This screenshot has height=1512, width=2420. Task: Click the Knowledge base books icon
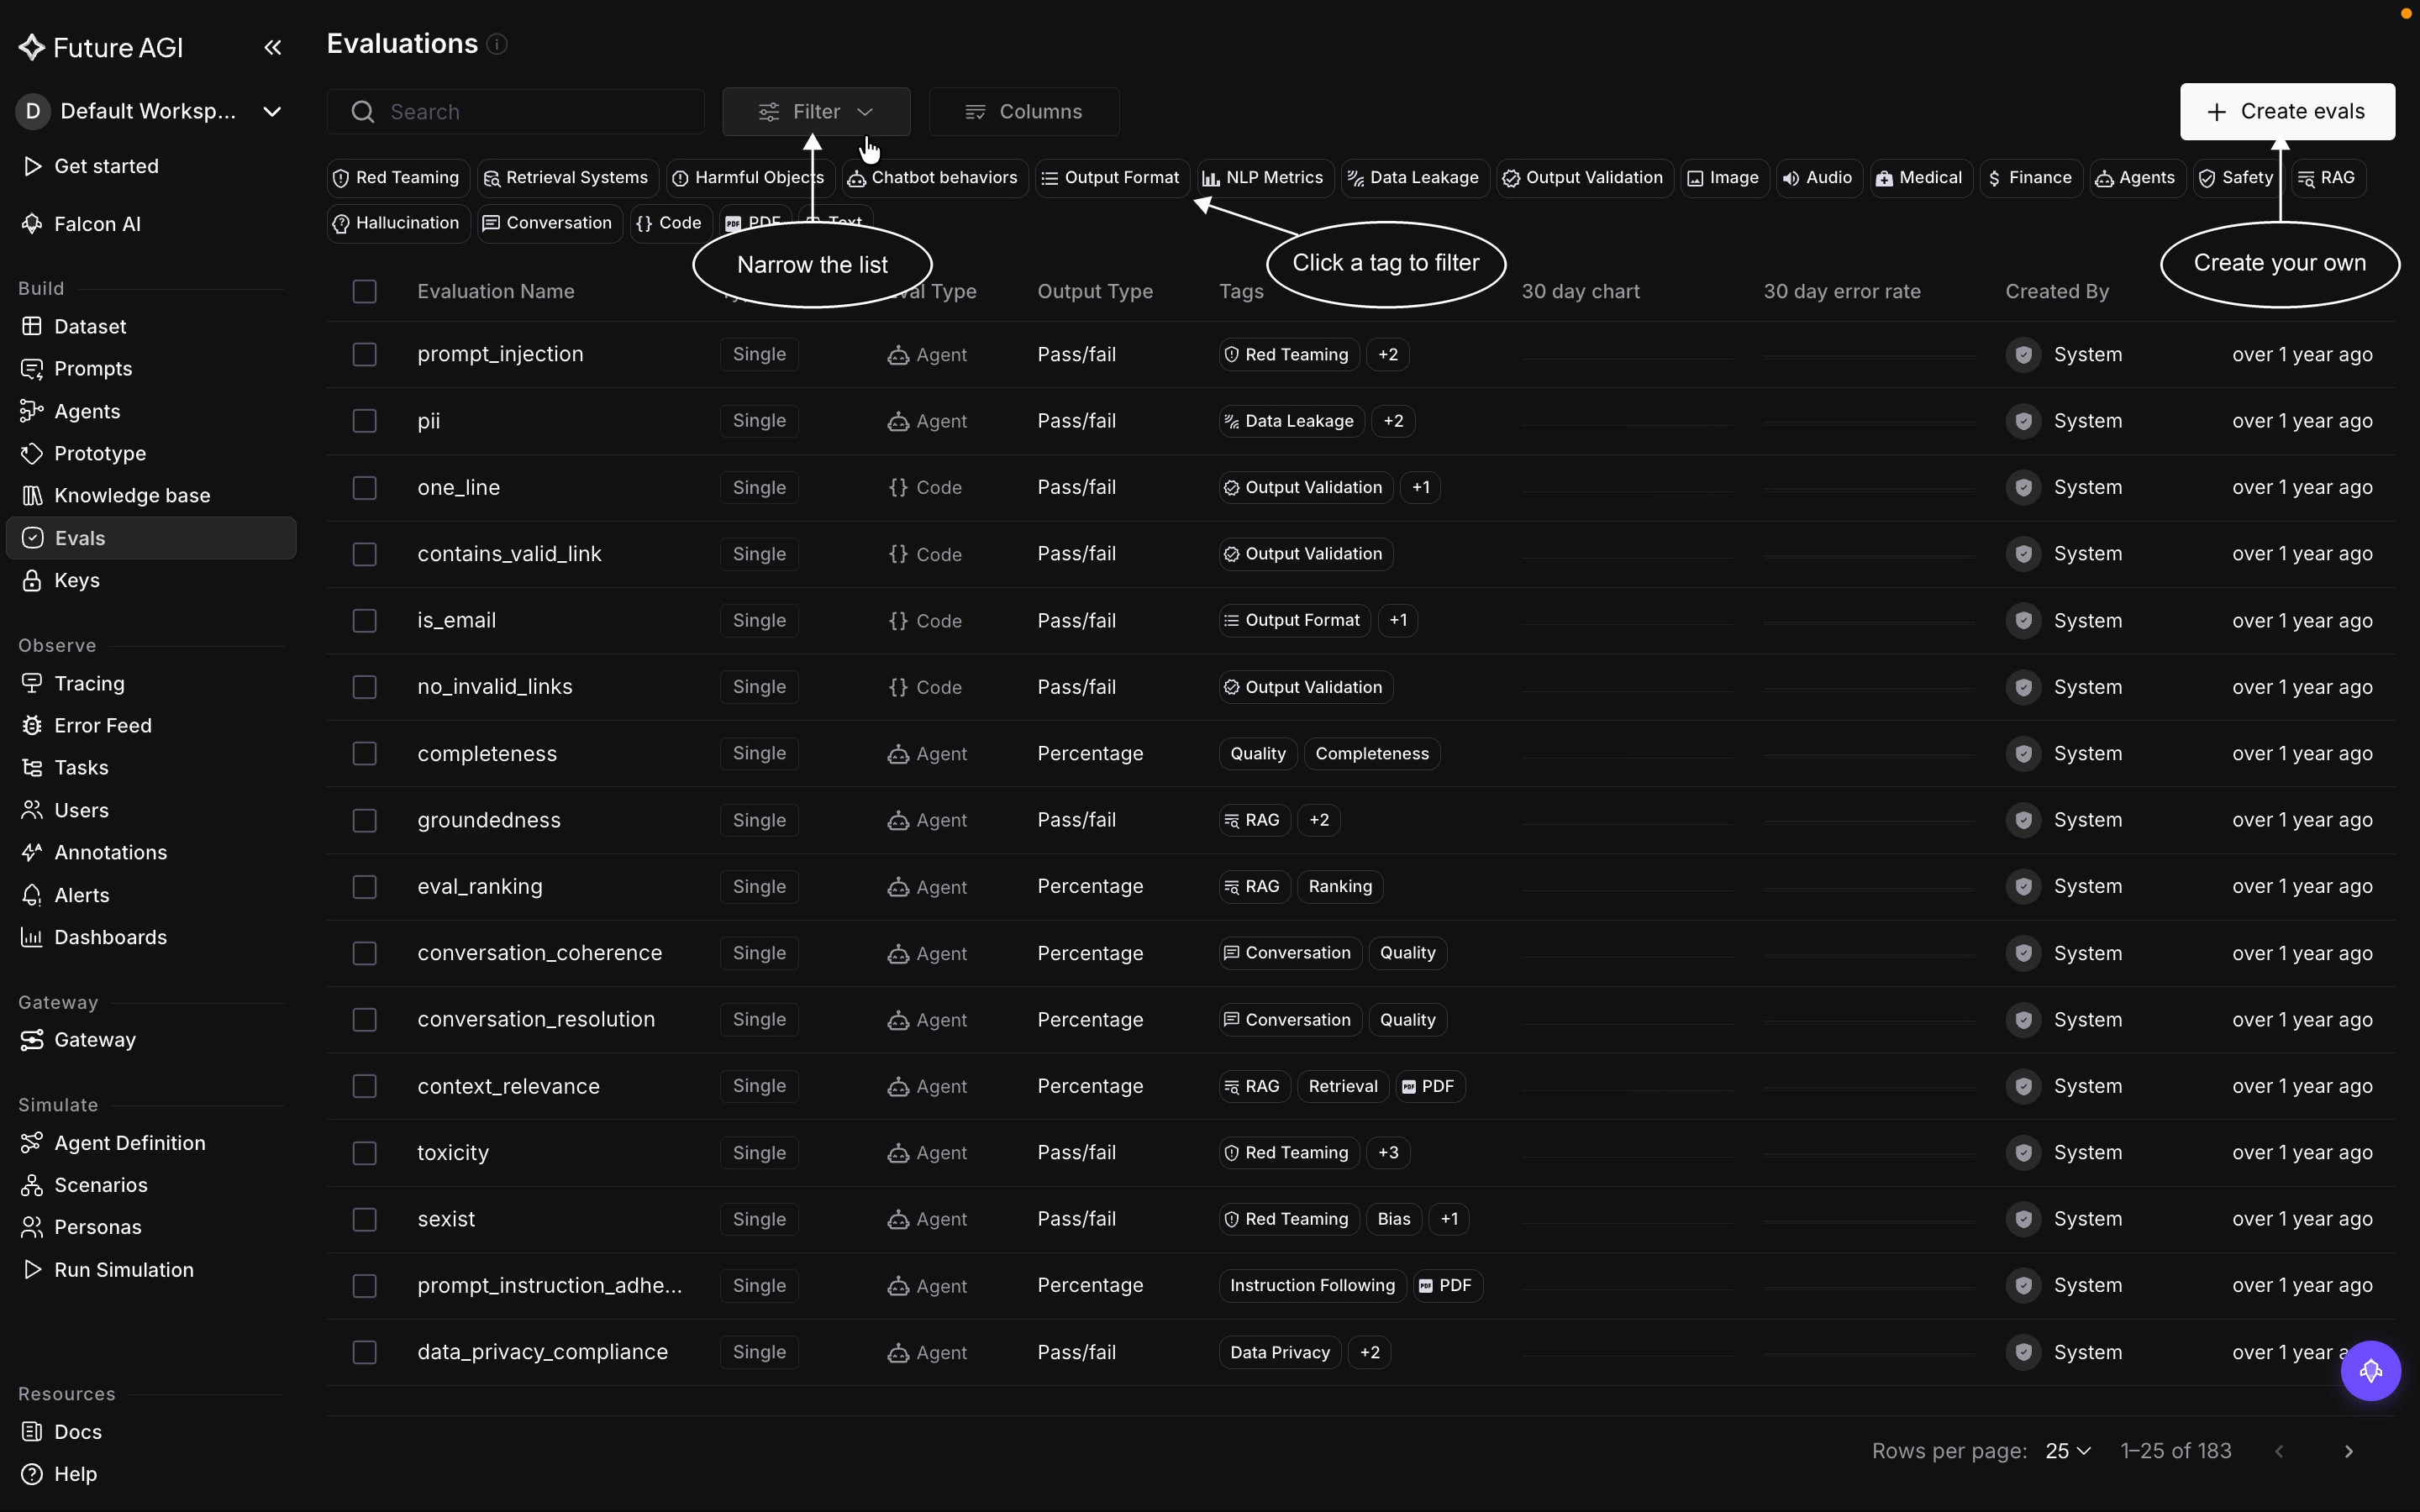click(x=32, y=495)
